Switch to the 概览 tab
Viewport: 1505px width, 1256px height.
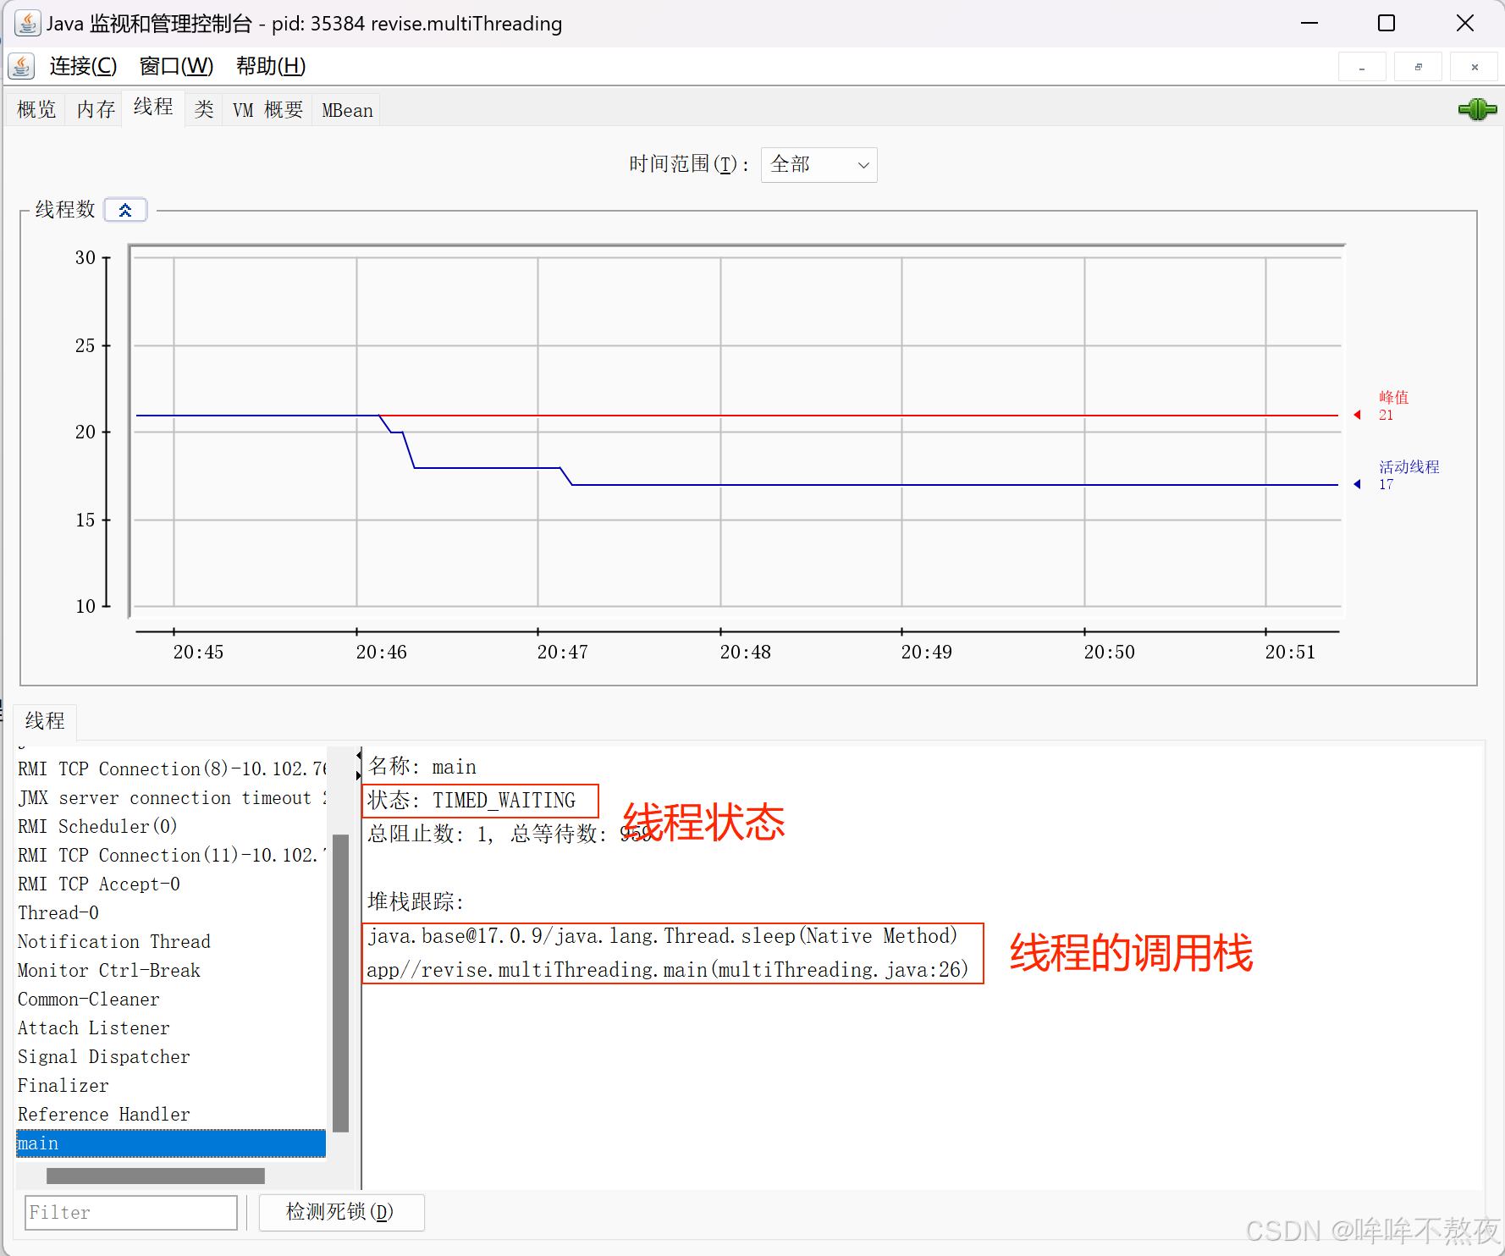tap(36, 110)
